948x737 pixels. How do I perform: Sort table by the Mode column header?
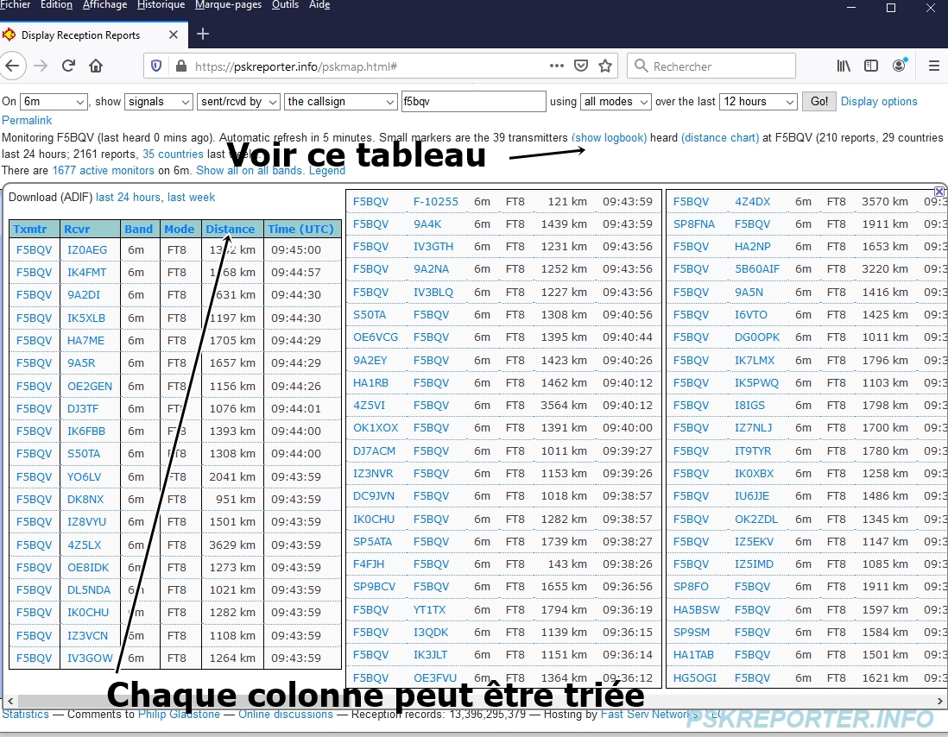[x=179, y=229]
